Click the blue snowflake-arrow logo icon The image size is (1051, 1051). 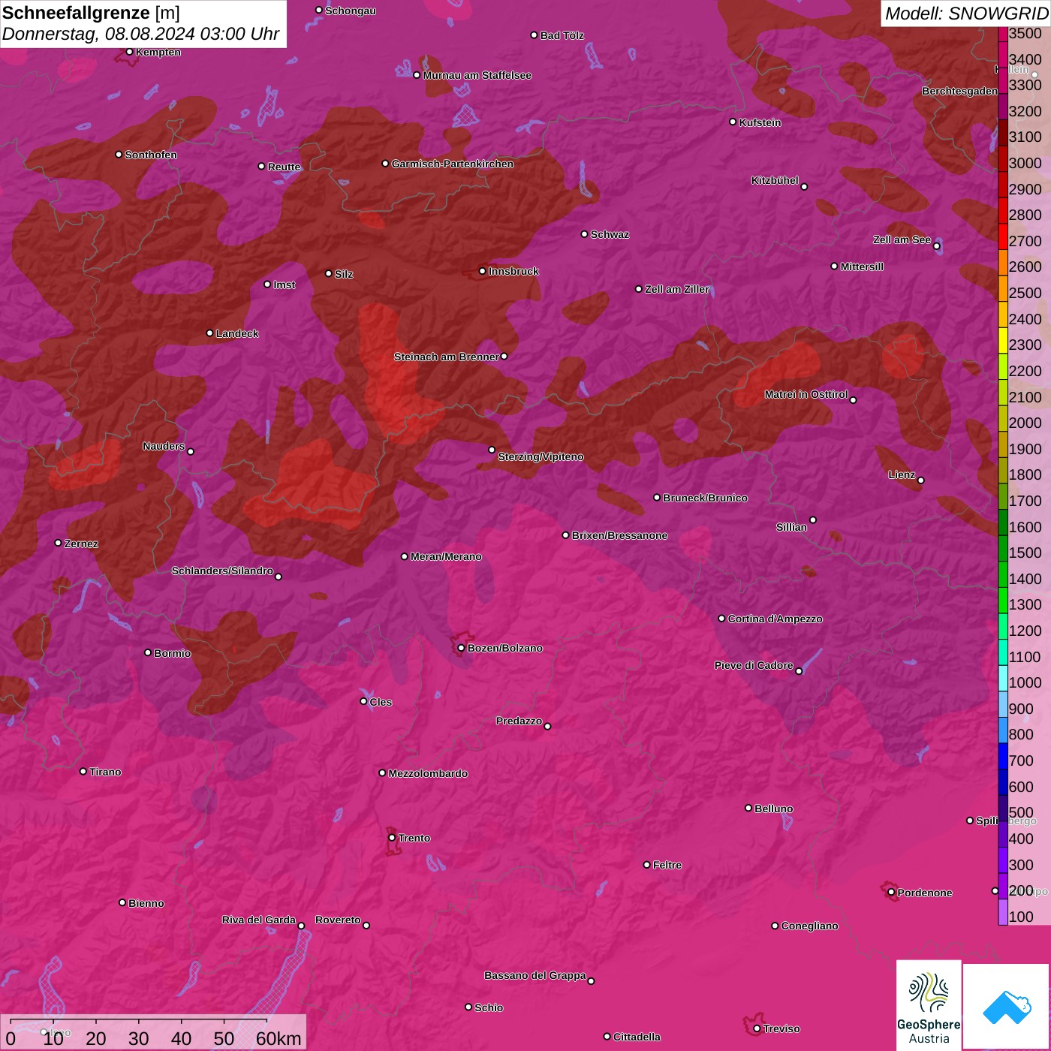point(1006,1007)
